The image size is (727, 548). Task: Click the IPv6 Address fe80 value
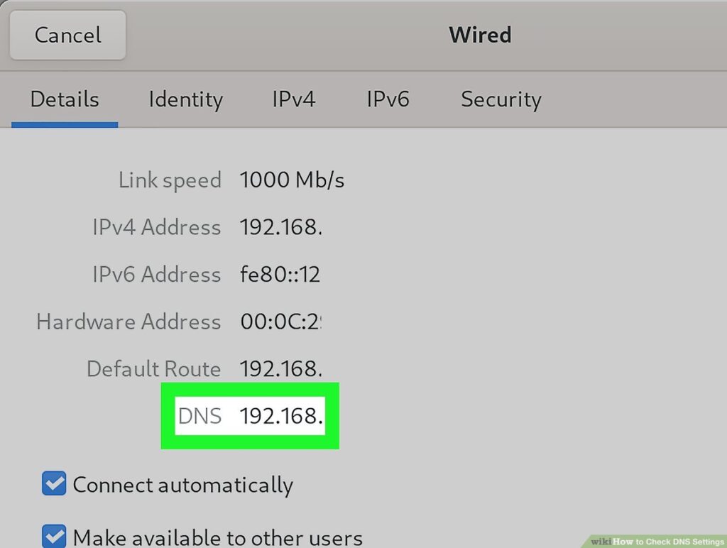(x=280, y=275)
